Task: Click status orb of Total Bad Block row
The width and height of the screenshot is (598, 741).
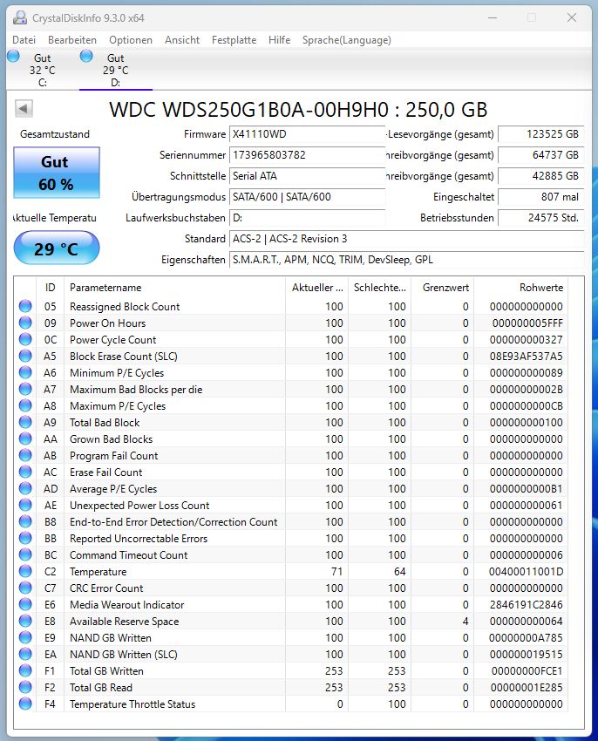Action: [25, 422]
